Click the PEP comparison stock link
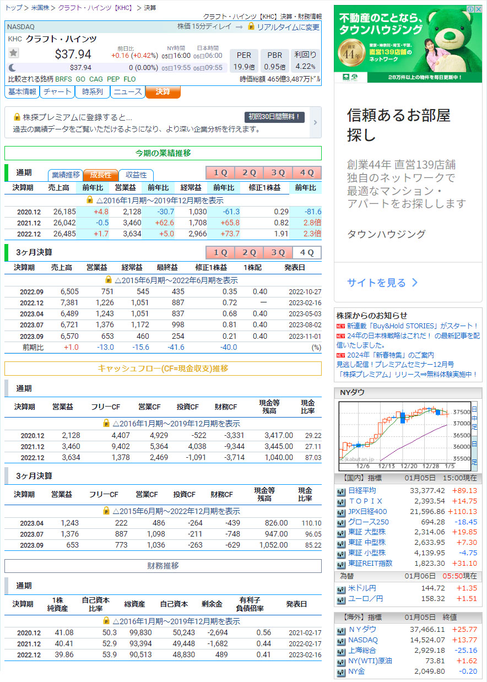 point(113,79)
